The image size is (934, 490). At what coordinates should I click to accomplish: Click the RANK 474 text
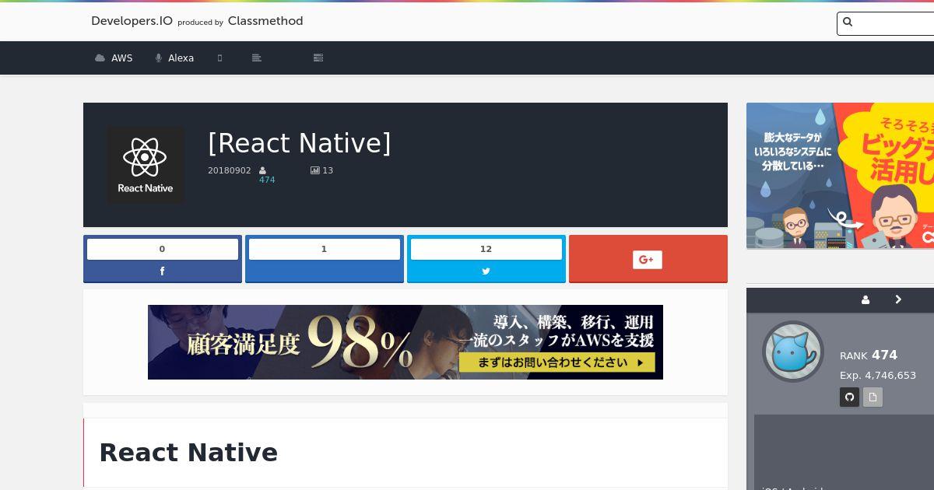click(x=869, y=355)
